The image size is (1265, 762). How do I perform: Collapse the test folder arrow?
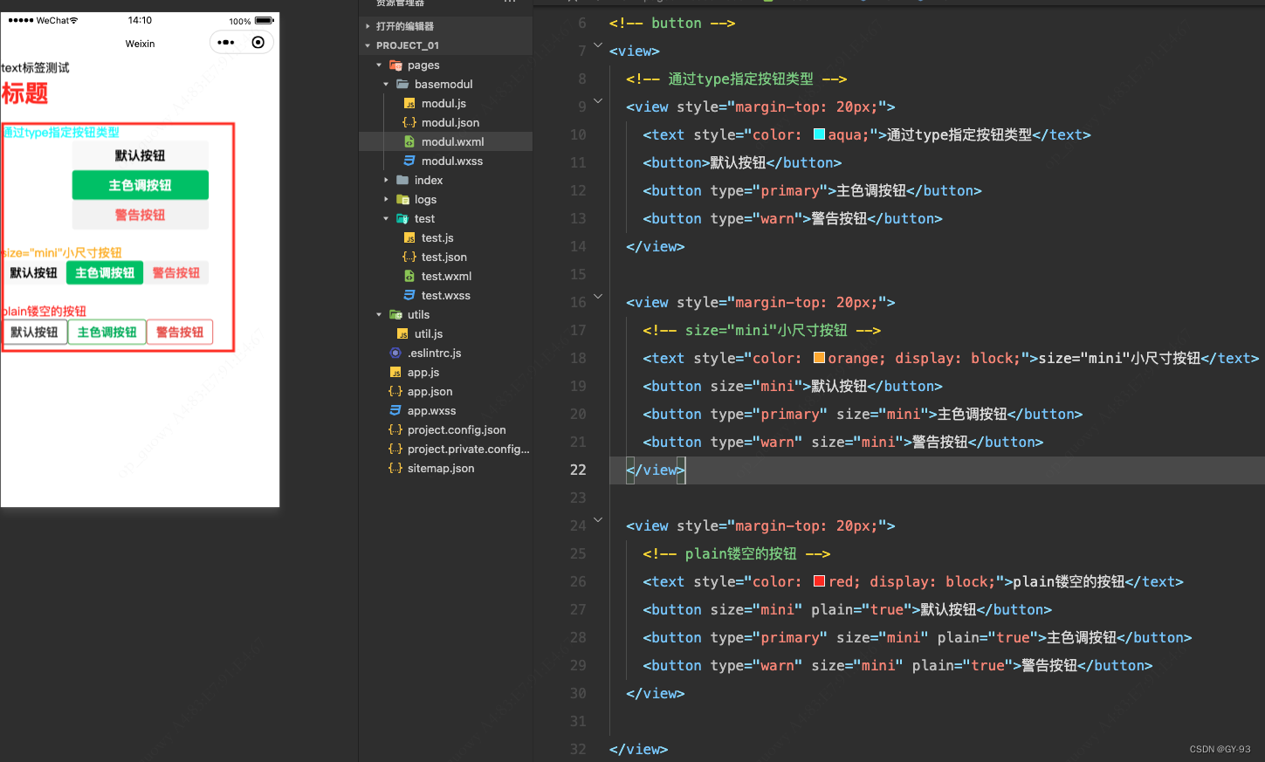386,218
